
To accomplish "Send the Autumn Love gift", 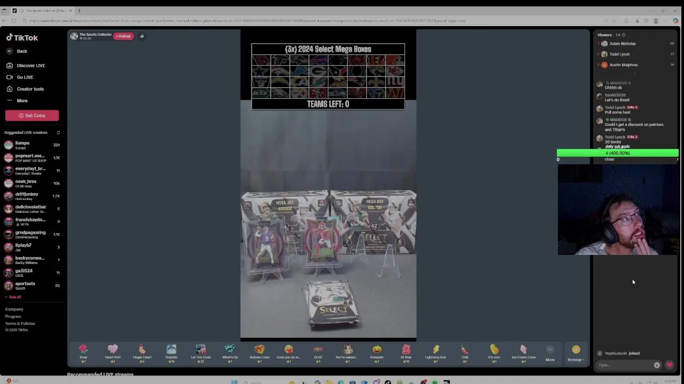I will coord(260,353).
